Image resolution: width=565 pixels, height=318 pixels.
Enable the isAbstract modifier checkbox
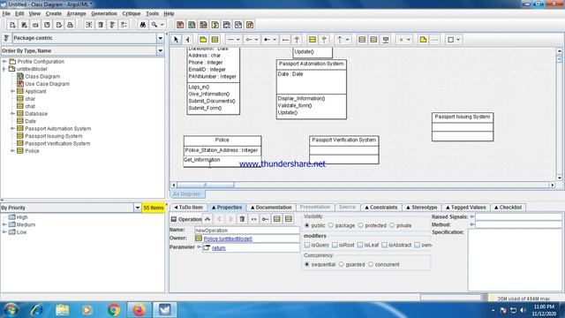pos(385,245)
